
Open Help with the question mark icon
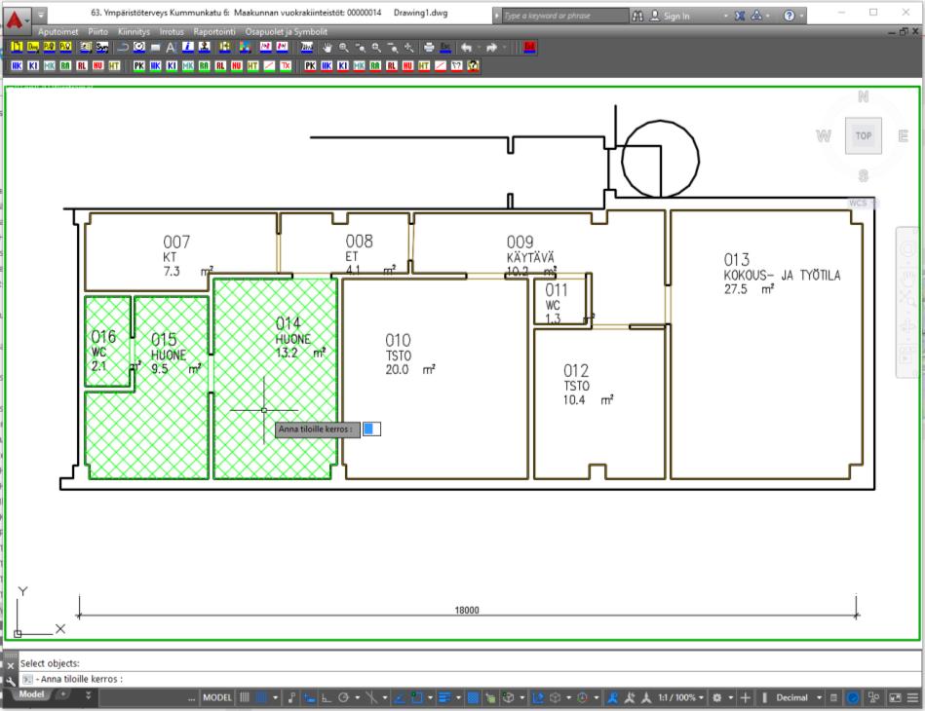(790, 16)
